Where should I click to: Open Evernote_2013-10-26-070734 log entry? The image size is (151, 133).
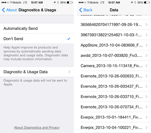pyautogui.click(x=114, y=107)
